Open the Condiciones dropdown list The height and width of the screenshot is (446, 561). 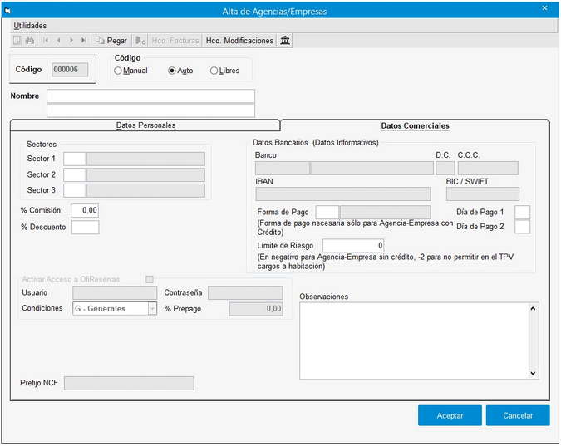pyautogui.click(x=152, y=309)
